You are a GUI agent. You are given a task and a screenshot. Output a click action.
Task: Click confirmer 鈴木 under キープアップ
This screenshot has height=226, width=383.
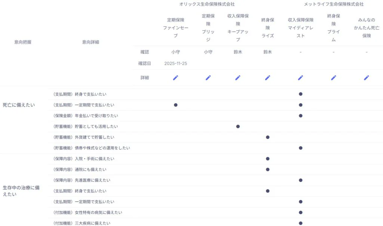(x=238, y=52)
